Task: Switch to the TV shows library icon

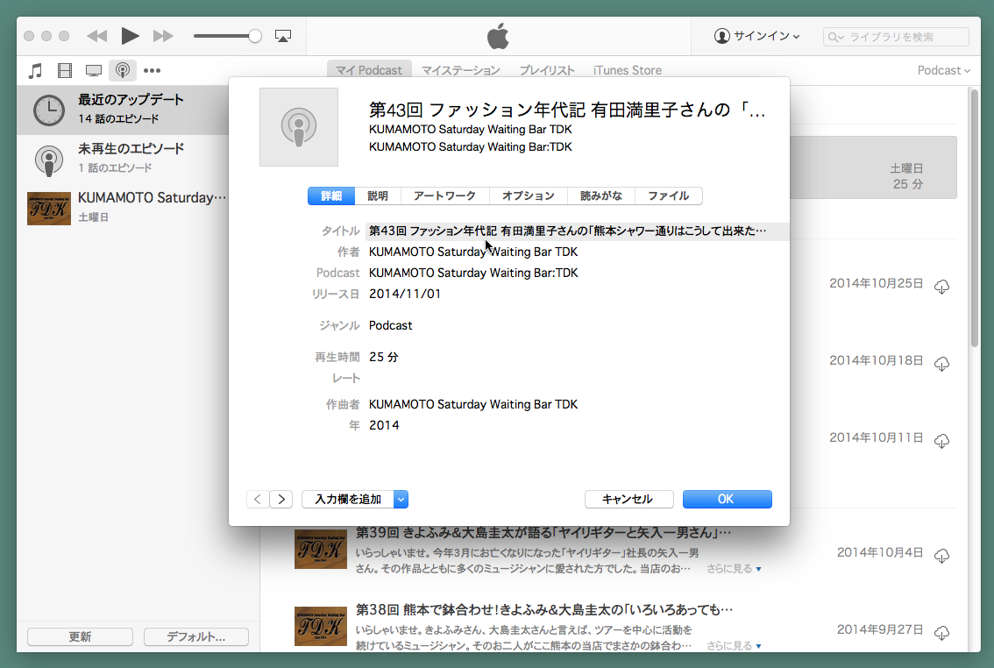Action: point(94,70)
